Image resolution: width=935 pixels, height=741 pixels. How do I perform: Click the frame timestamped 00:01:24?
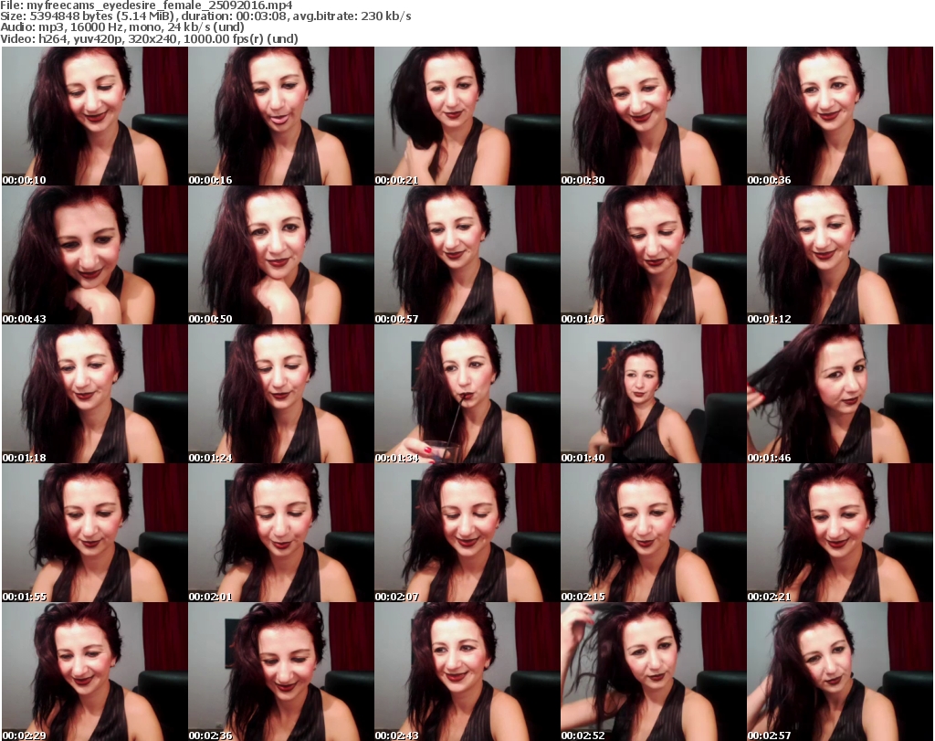(x=281, y=395)
